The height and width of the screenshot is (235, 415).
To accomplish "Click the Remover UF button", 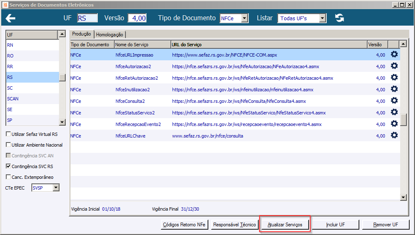I will point(386,225).
